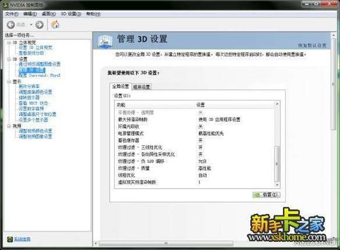The width and height of the screenshot is (340, 250).
Task: Open the 编辑(E) menu
Action: pyautogui.click(x=30, y=14)
